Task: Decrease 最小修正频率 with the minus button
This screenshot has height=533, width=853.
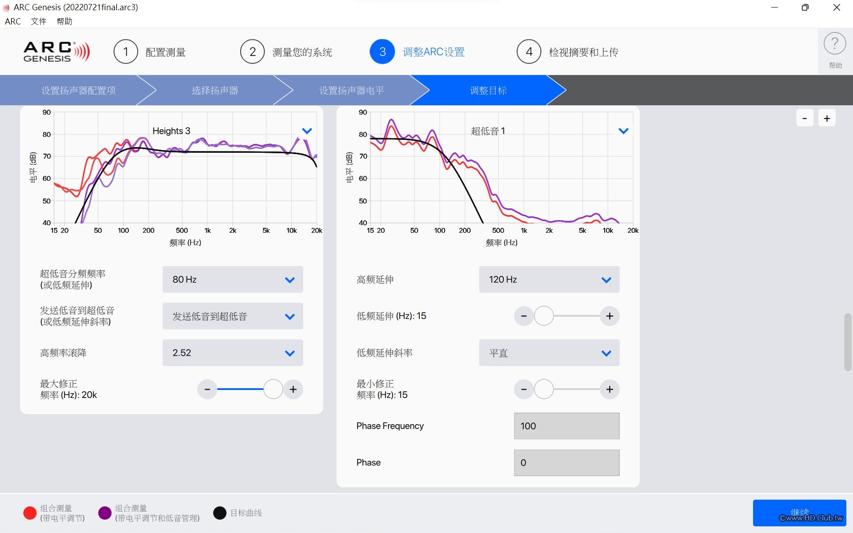Action: coord(524,390)
